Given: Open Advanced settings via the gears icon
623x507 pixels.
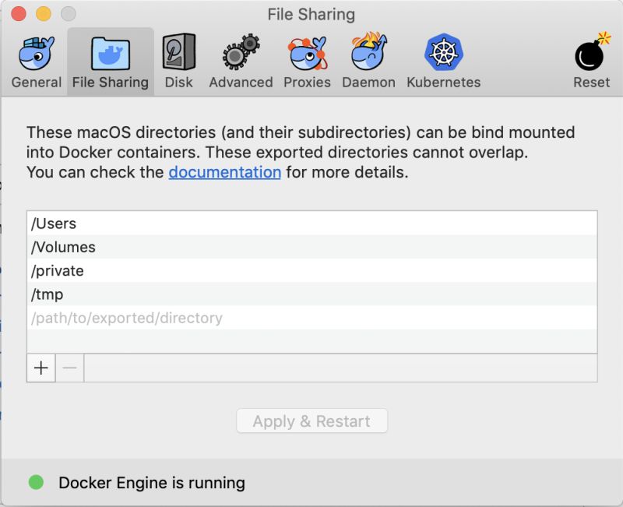Looking at the screenshot, I should click(x=240, y=55).
